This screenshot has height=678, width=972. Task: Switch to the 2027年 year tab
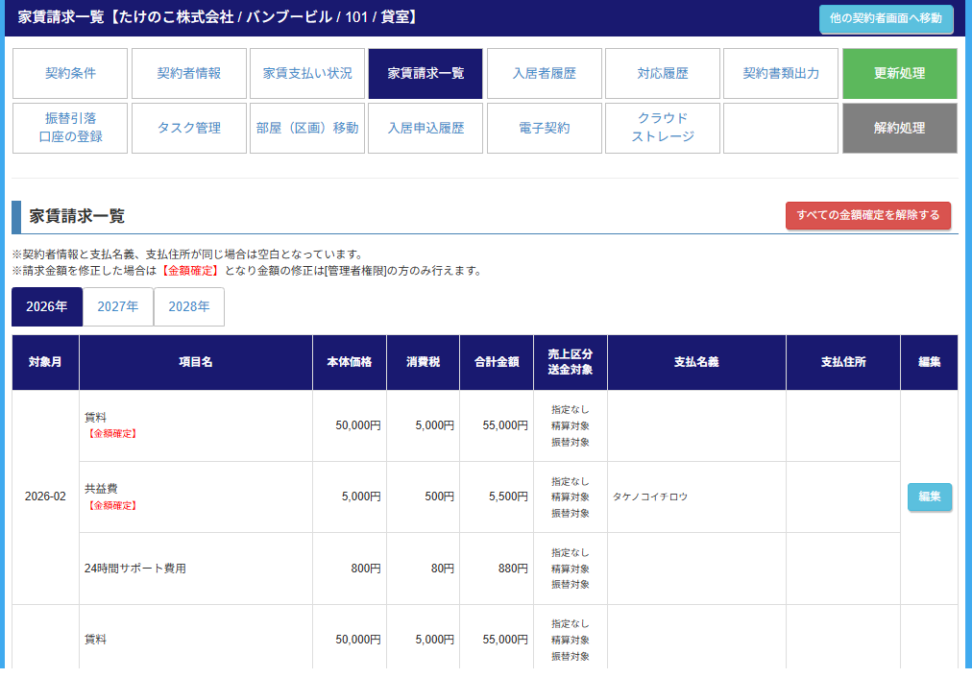point(118,307)
